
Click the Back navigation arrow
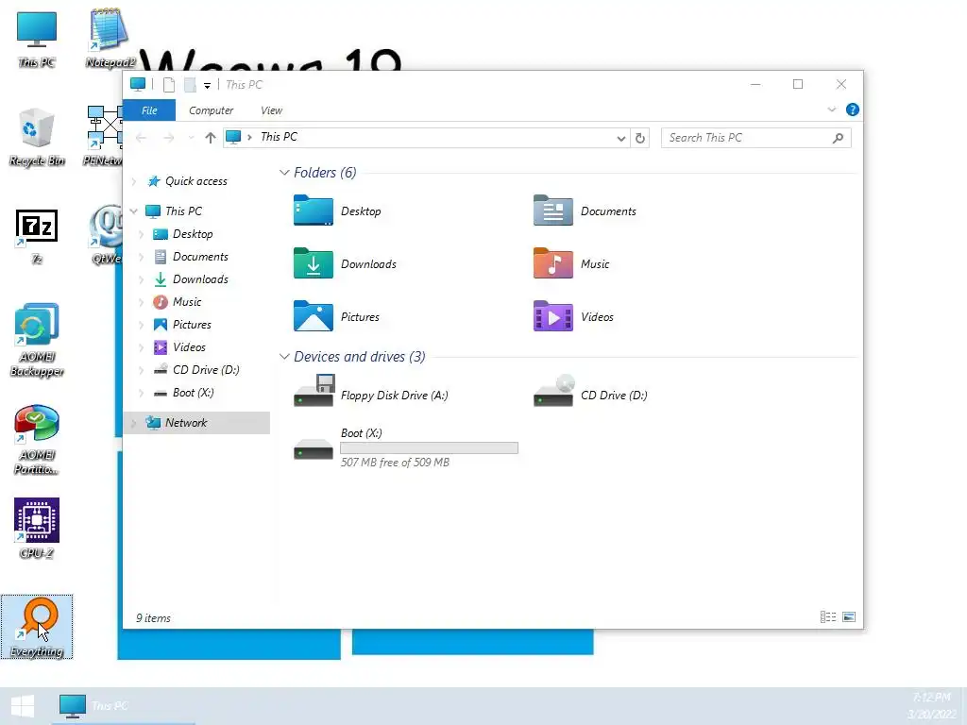point(142,138)
